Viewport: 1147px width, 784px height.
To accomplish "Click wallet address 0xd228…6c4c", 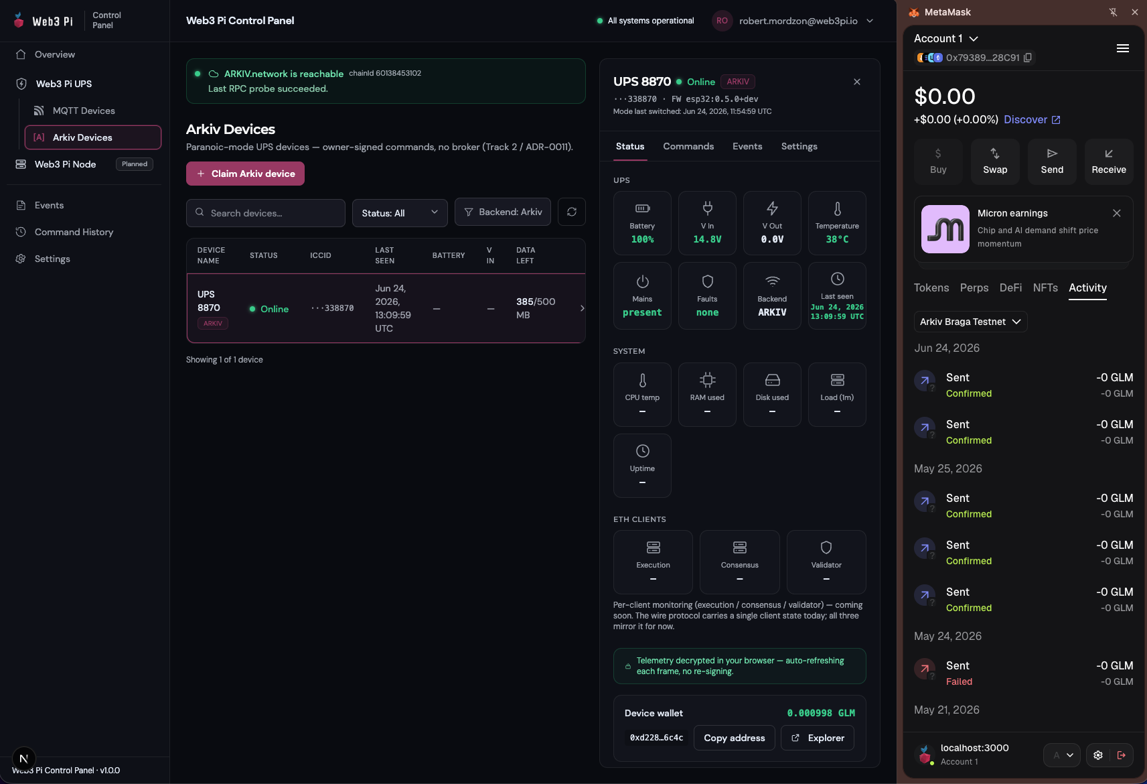I will [656, 738].
